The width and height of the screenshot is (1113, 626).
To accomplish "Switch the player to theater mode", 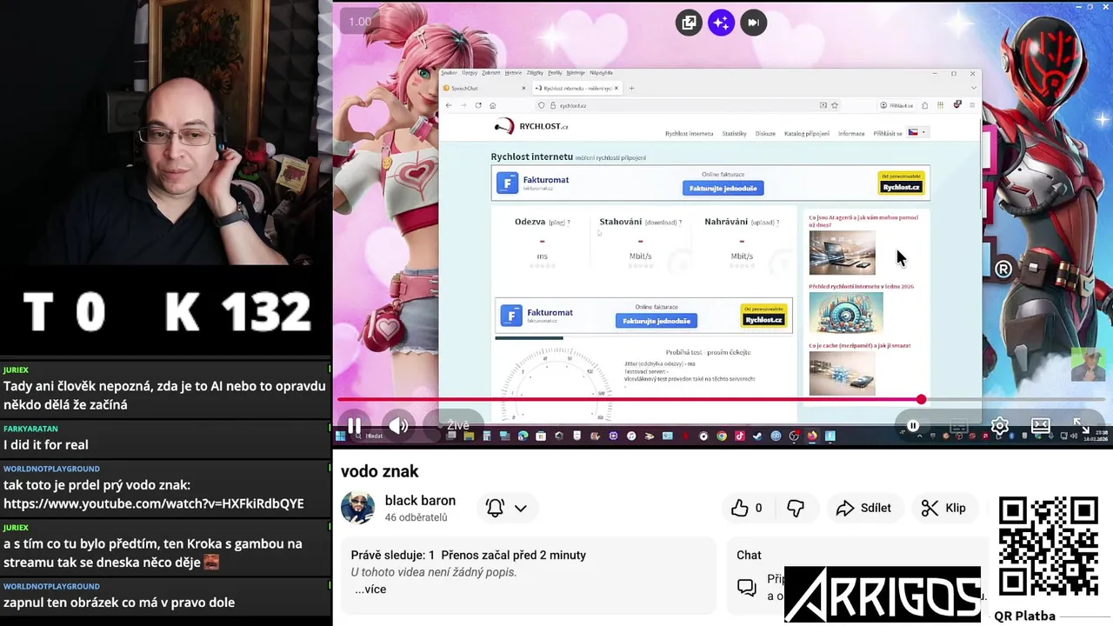I will coord(1040,426).
